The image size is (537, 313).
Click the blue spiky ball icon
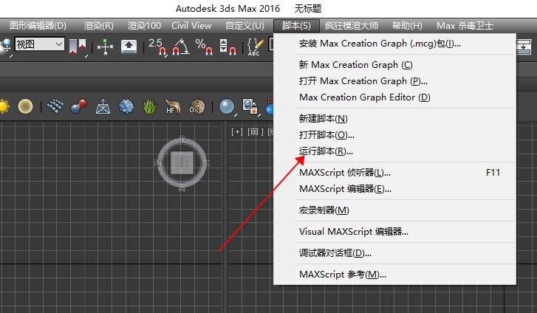coord(126,106)
